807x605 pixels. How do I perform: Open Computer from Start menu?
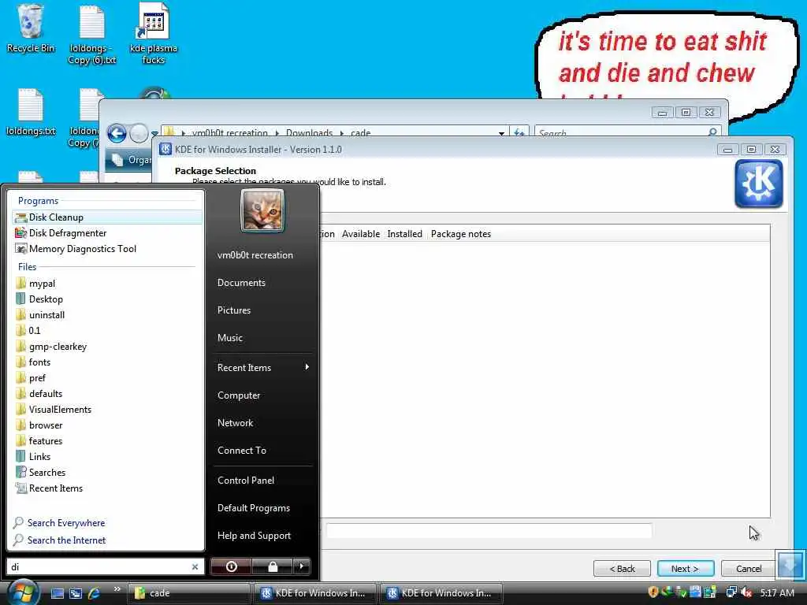click(239, 395)
